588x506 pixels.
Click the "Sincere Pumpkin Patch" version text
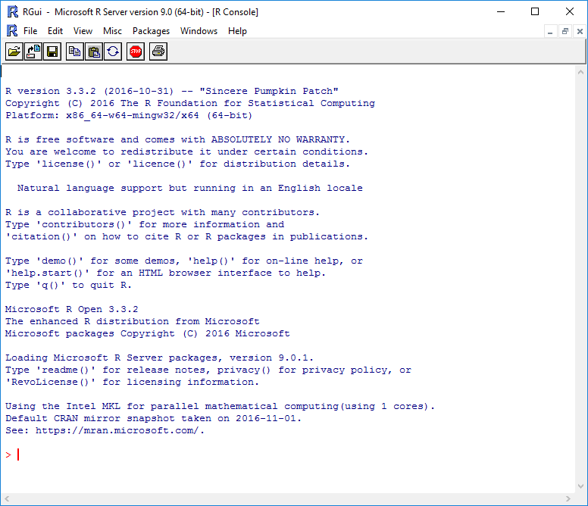(269, 91)
